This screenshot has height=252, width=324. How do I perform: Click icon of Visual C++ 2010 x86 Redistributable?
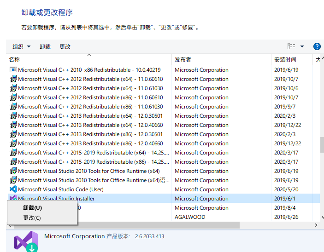[13, 70]
